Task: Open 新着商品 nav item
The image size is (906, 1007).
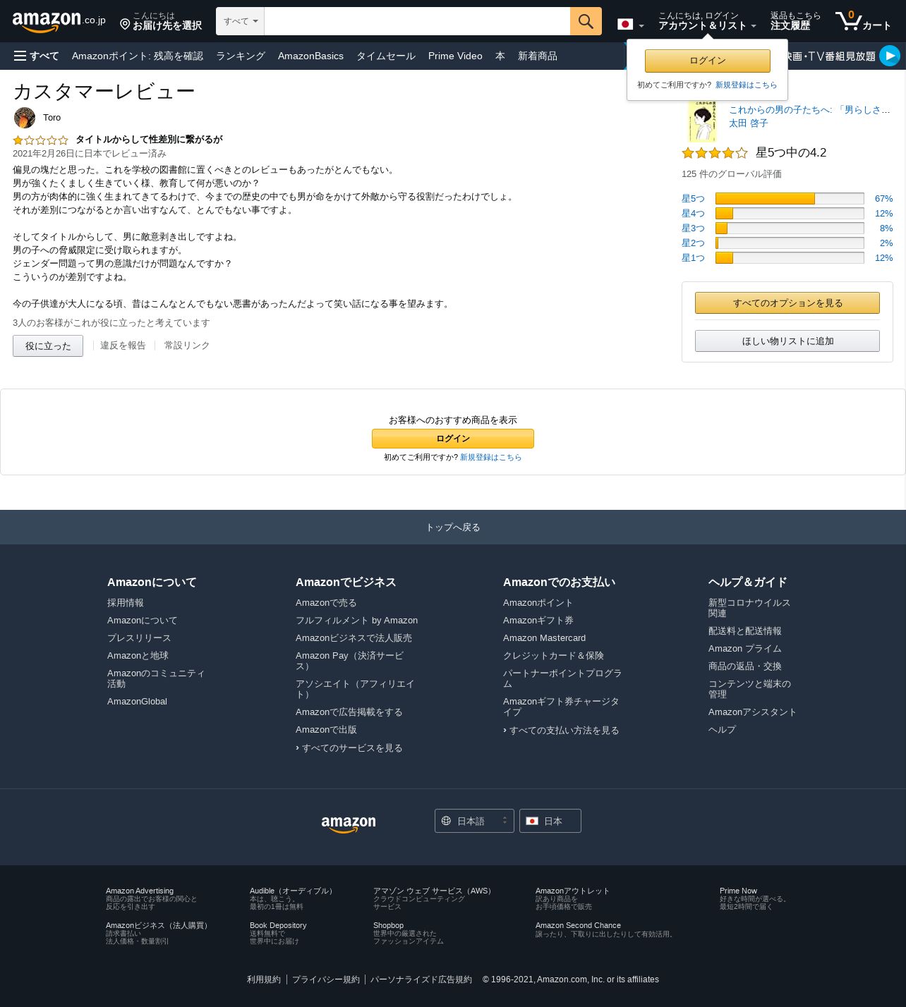Action: pyautogui.click(x=538, y=56)
